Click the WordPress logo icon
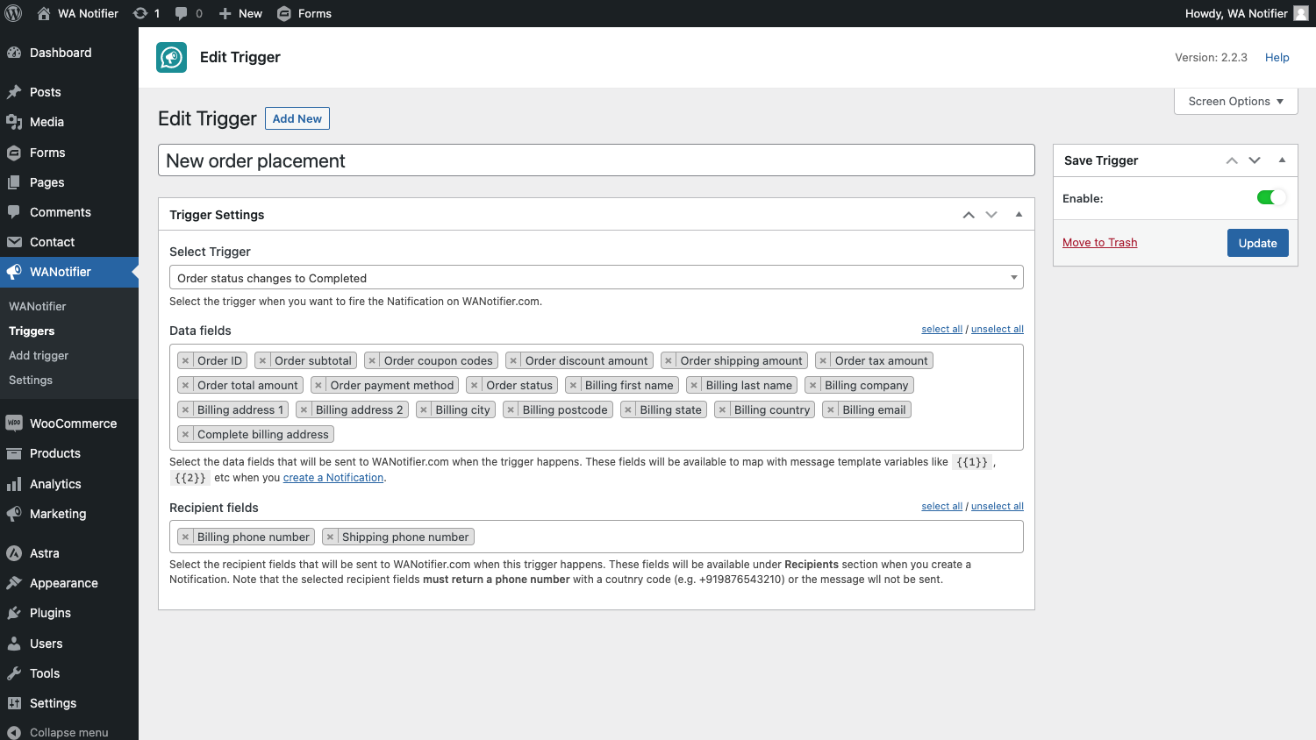This screenshot has width=1316, height=740. click(x=14, y=13)
